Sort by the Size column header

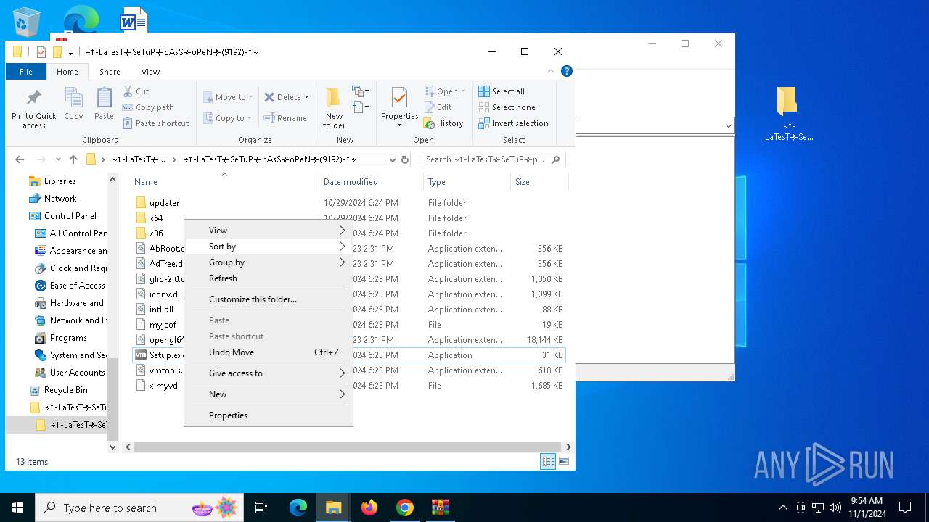tap(539, 182)
